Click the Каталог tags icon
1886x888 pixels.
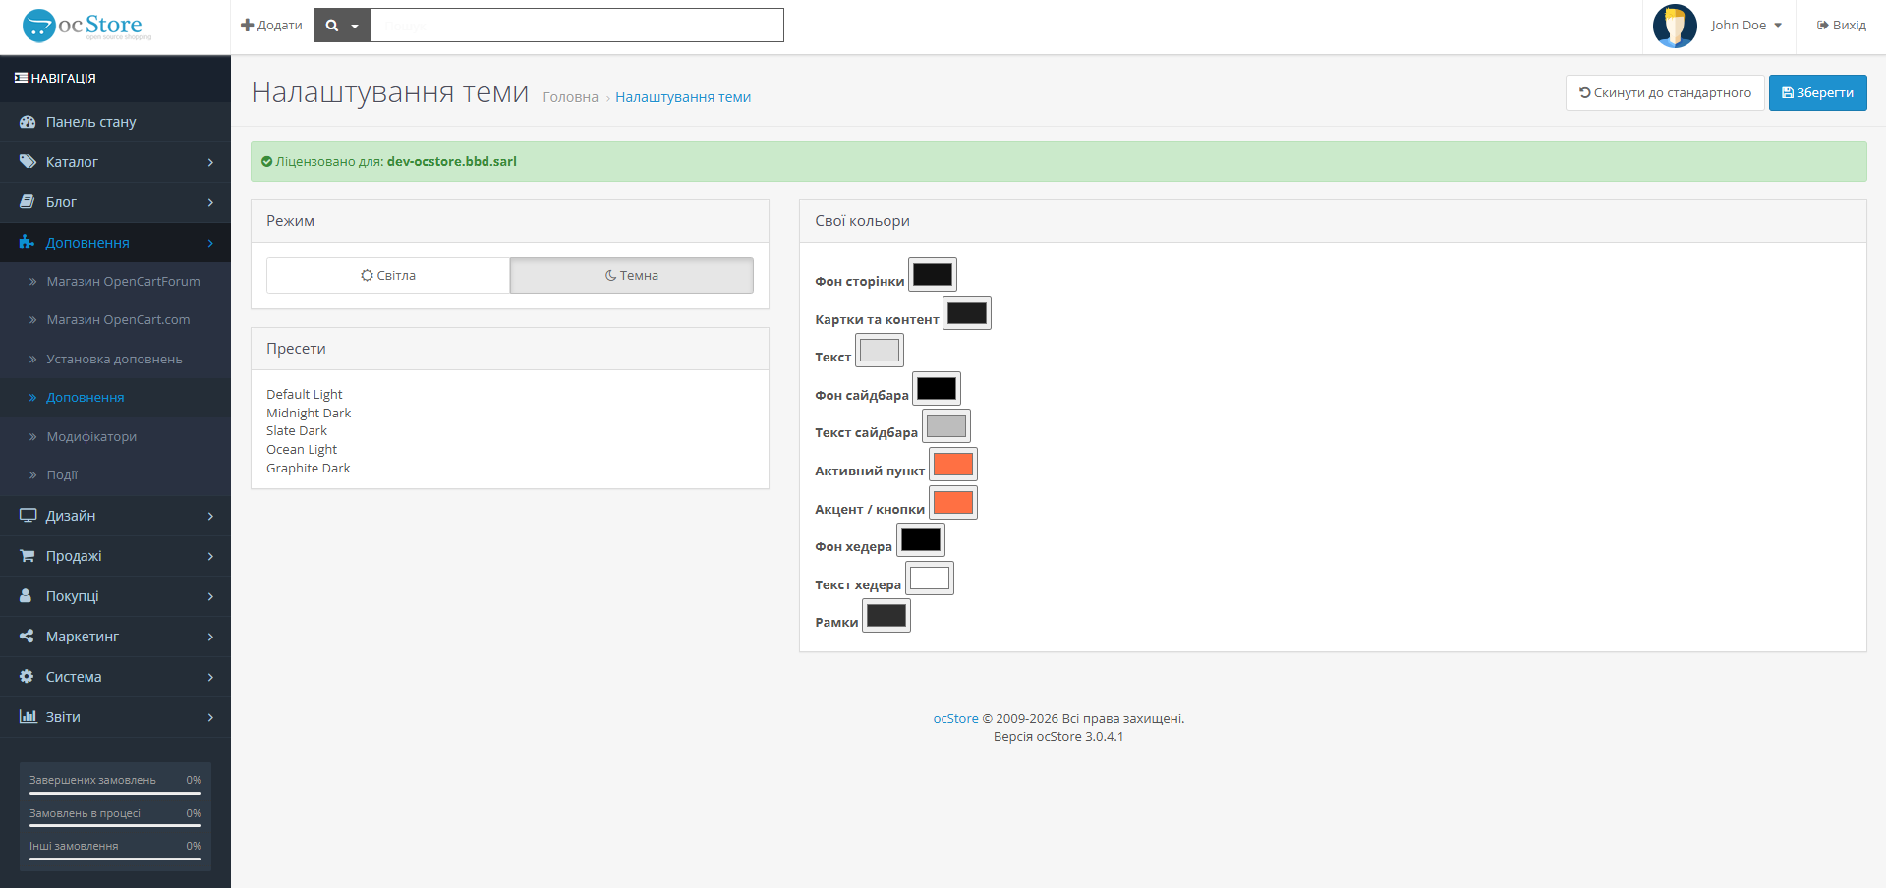28,162
